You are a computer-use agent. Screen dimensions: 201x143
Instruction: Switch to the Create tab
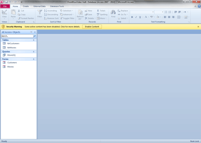(x=26, y=6)
